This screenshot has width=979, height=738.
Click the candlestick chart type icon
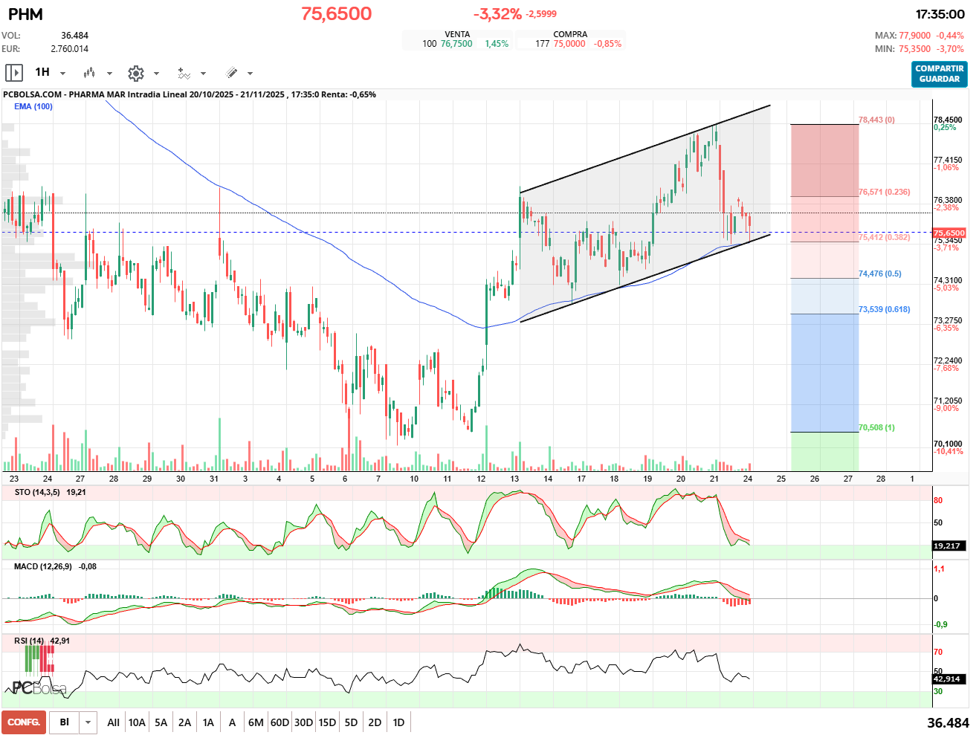tap(89, 73)
